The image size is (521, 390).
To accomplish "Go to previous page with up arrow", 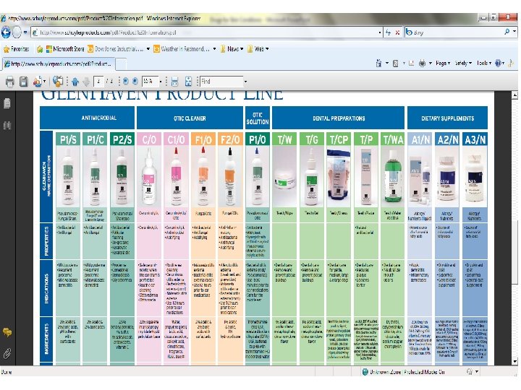I will click(x=75, y=82).
